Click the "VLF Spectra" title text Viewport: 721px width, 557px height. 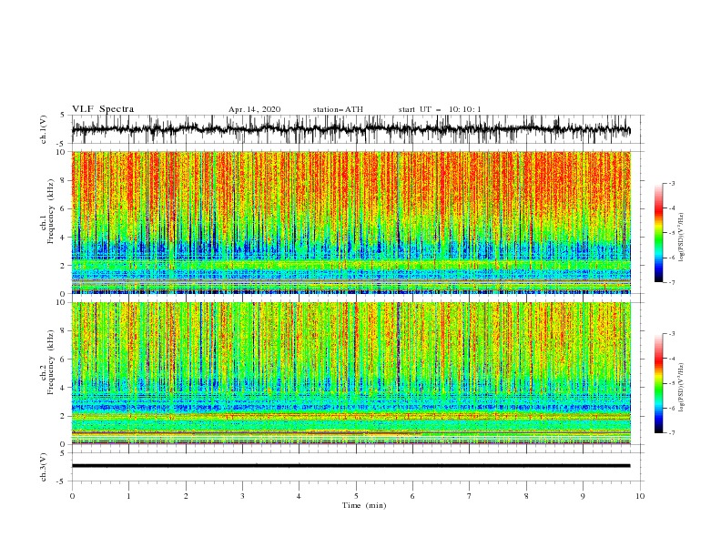pyautogui.click(x=103, y=109)
